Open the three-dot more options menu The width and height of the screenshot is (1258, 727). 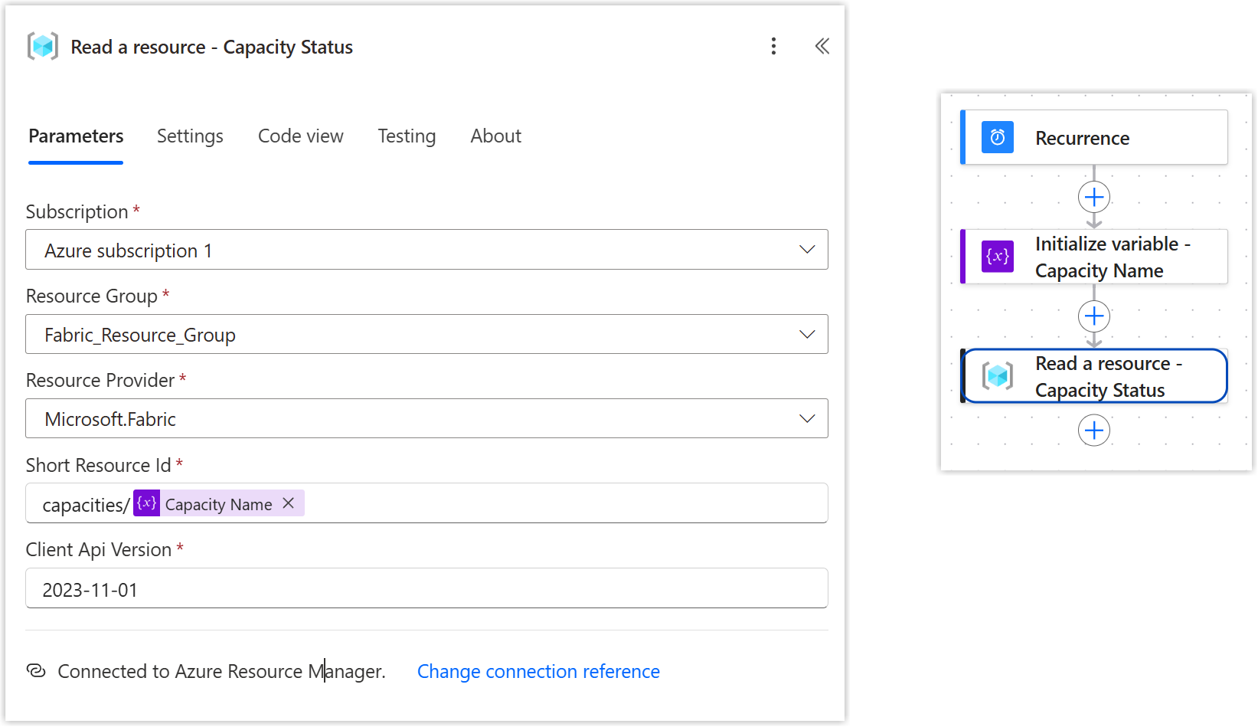773,47
